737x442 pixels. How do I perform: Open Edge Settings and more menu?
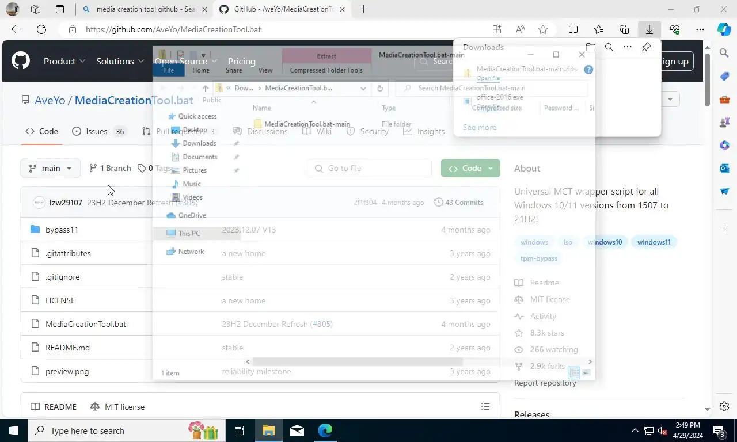coord(700,29)
